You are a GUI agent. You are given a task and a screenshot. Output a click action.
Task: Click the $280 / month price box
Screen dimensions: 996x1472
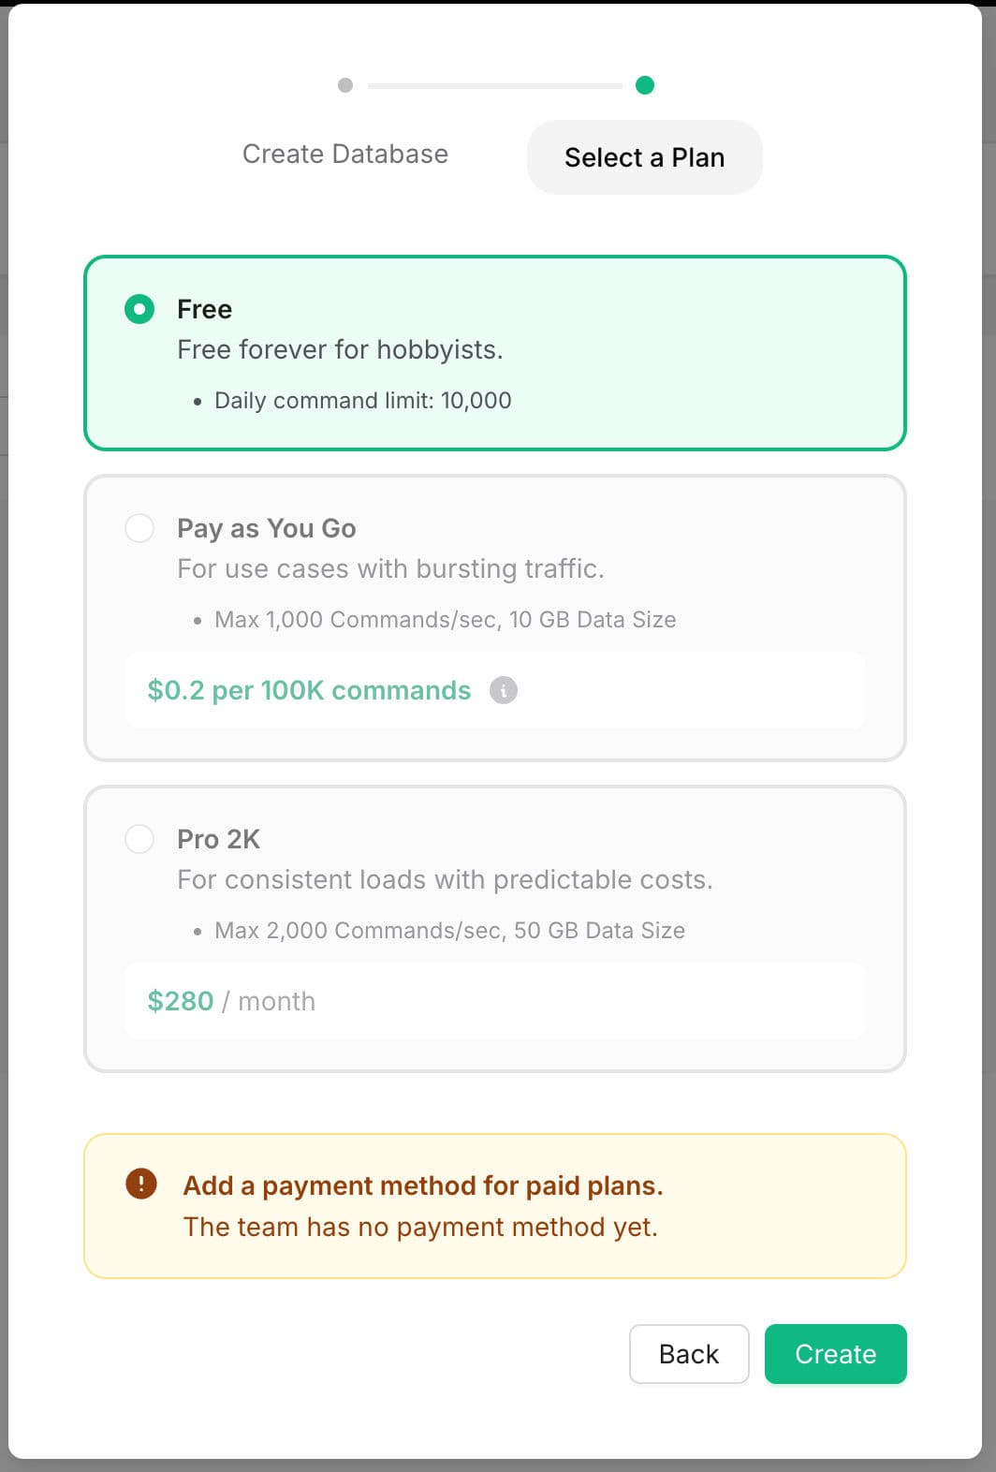coord(494,1001)
